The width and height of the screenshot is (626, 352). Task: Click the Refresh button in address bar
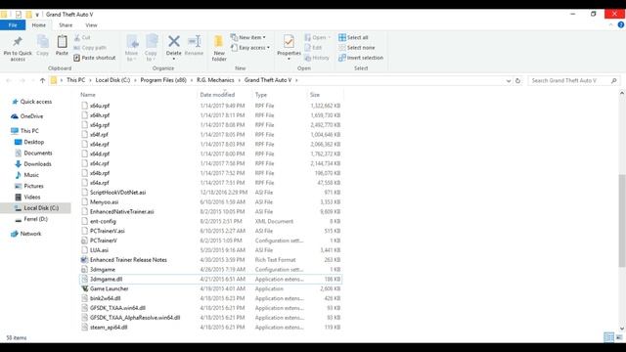point(517,80)
